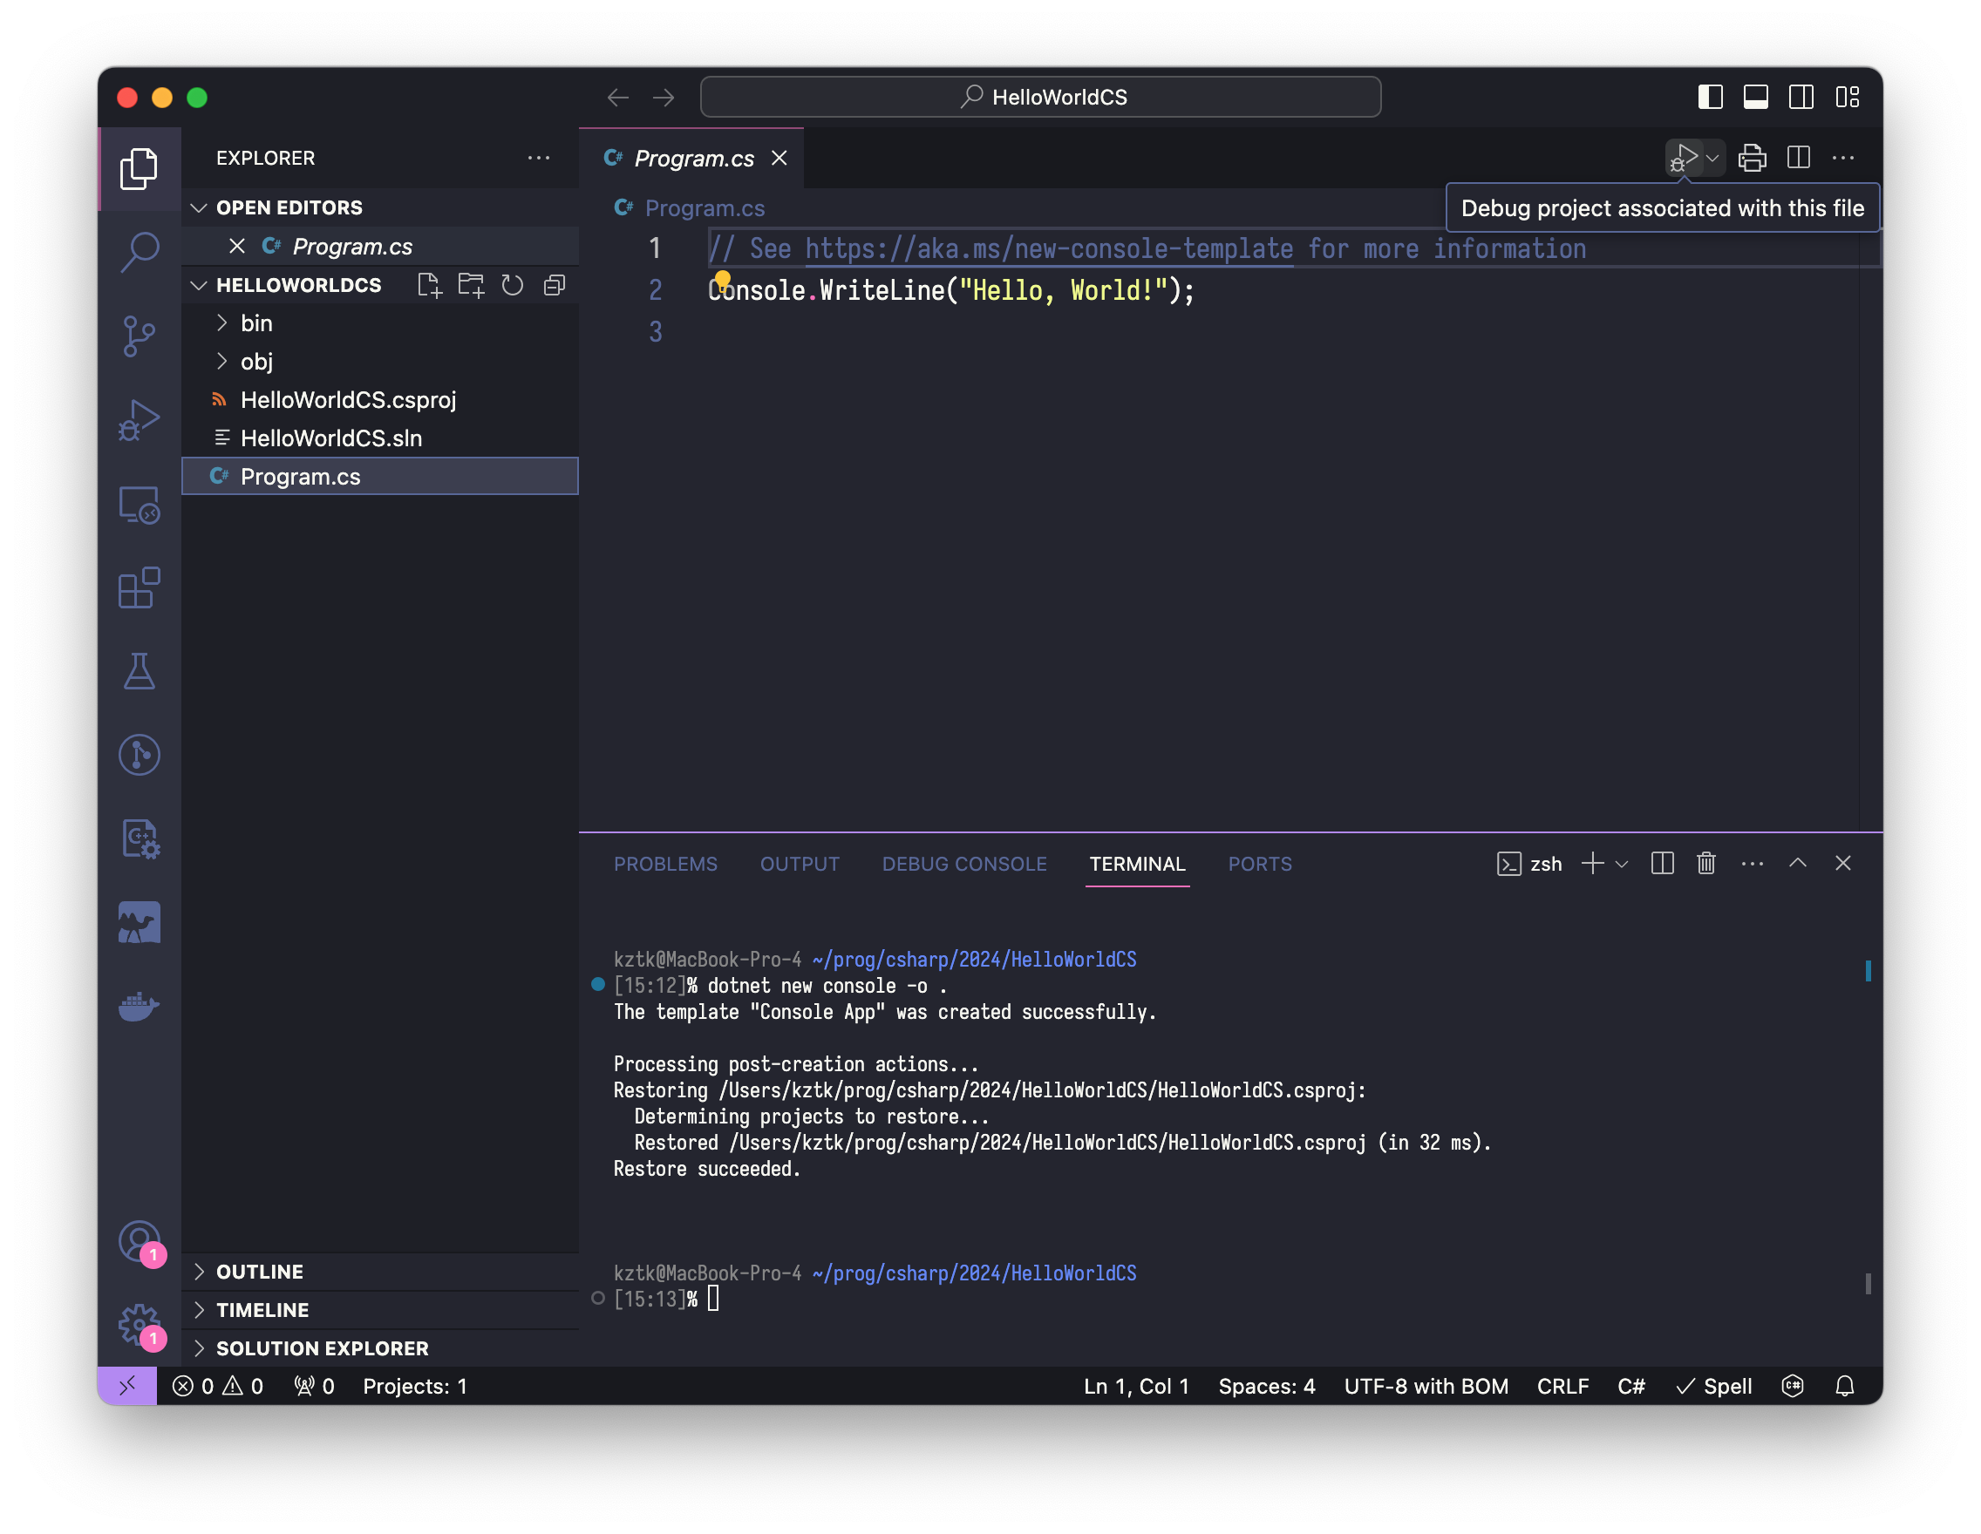Viewport: 1981px width, 1534px height.
Task: Switch to the DEBUG CONSOLE tab
Action: point(964,863)
